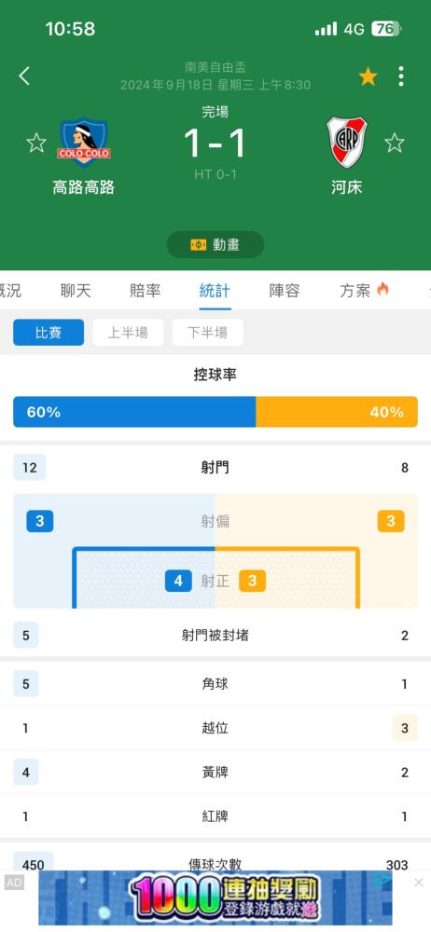Tap the back arrow icon
The width and height of the screenshot is (431, 932).
24,76
